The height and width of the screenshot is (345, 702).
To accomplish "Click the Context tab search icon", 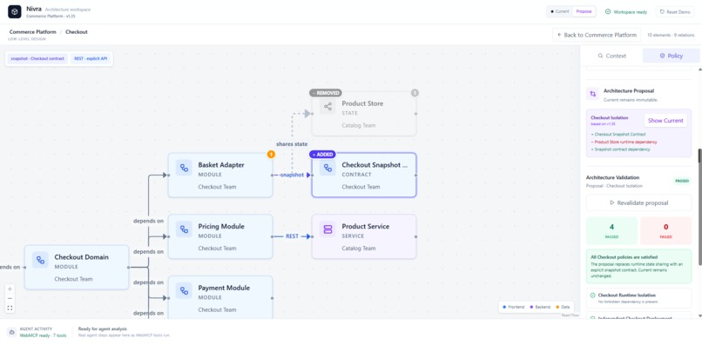I will coord(600,56).
